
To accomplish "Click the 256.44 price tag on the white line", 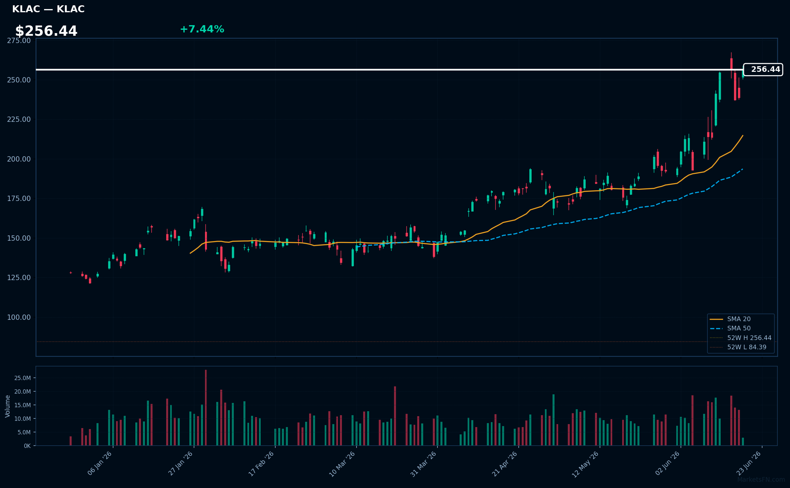I will pos(763,70).
